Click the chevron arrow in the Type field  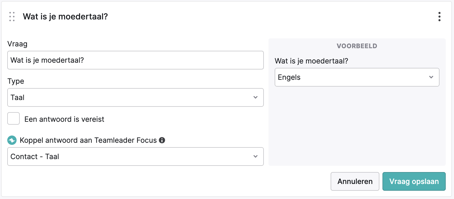click(x=256, y=97)
